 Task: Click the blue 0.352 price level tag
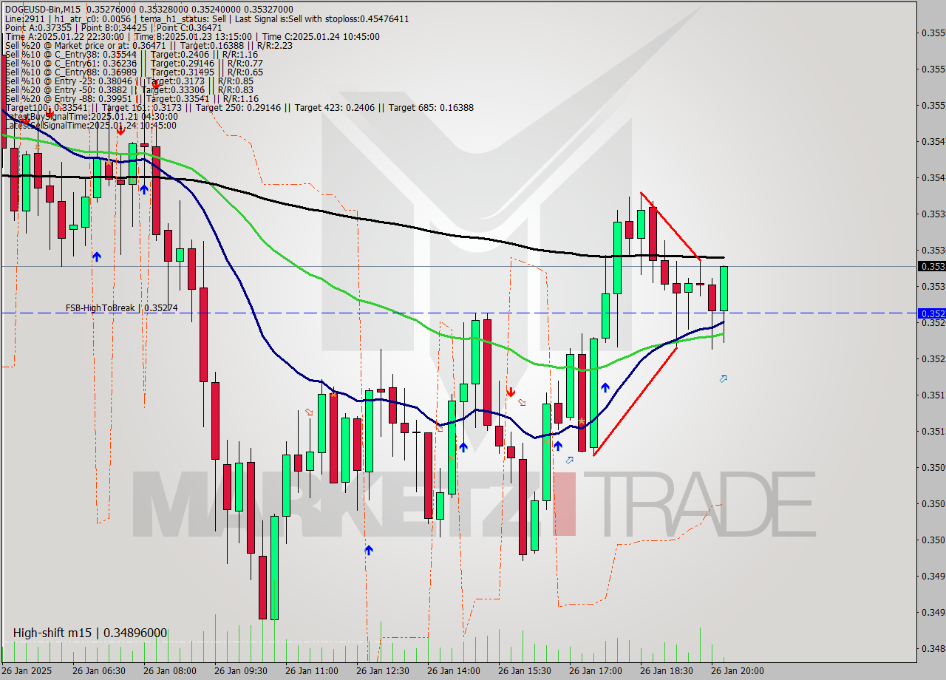931,313
